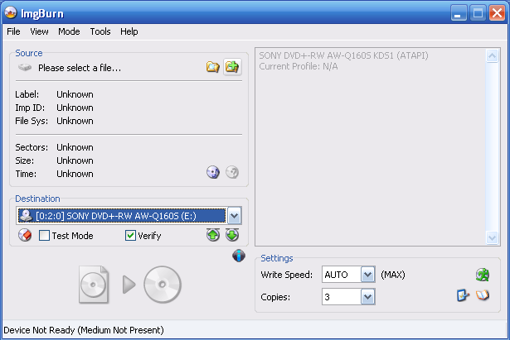Viewport: 510px width, 340px height.
Task: Click the drive icon beside 'Please select a file'
Action: click(x=25, y=68)
